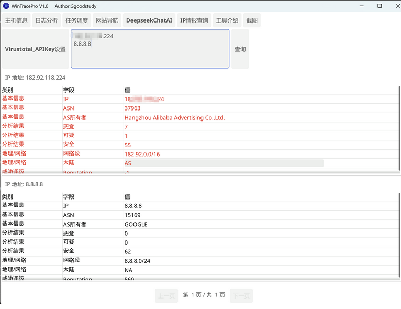Viewport: 401px width, 309px height.
Task: Open the 主机信息 tab
Action: [16, 20]
